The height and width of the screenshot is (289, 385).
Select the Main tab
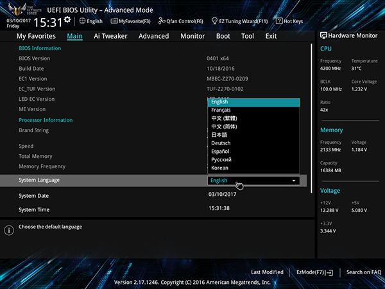click(74, 36)
